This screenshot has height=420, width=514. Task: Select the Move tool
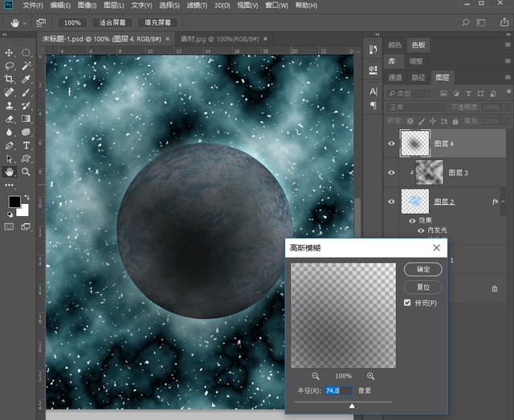(x=10, y=52)
